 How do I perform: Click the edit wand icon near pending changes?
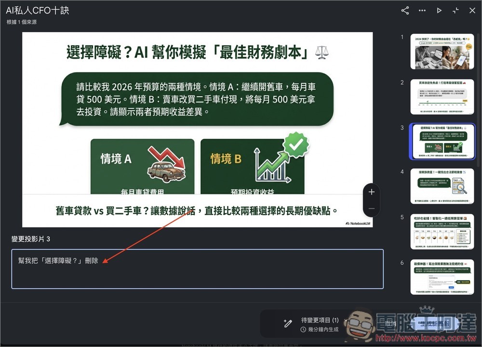[288, 322]
